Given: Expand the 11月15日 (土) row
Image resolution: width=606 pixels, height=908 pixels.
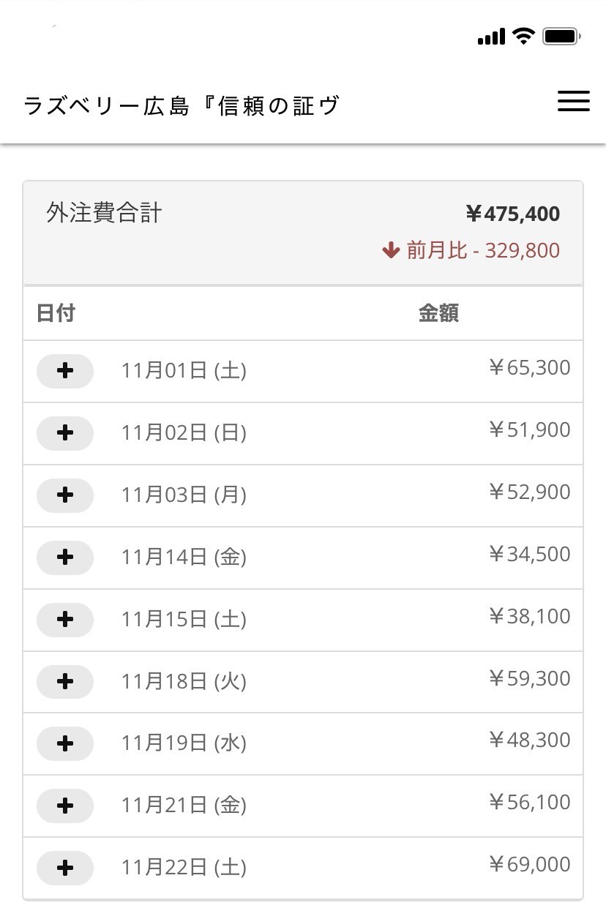Looking at the screenshot, I should pos(65,620).
